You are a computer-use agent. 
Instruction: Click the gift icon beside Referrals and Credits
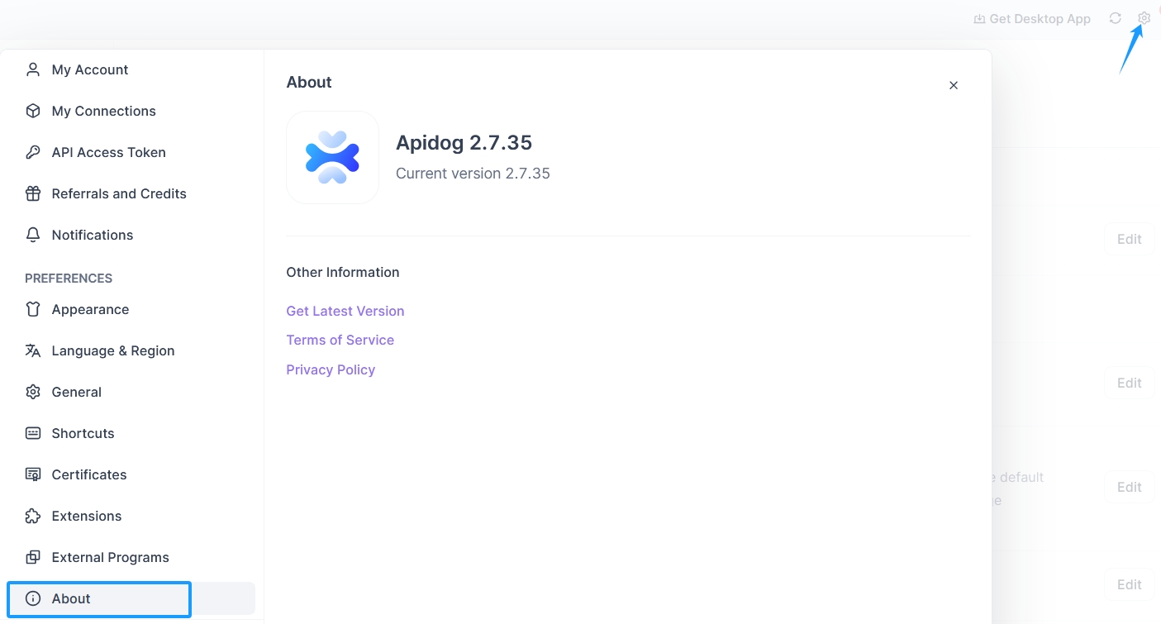(x=33, y=193)
